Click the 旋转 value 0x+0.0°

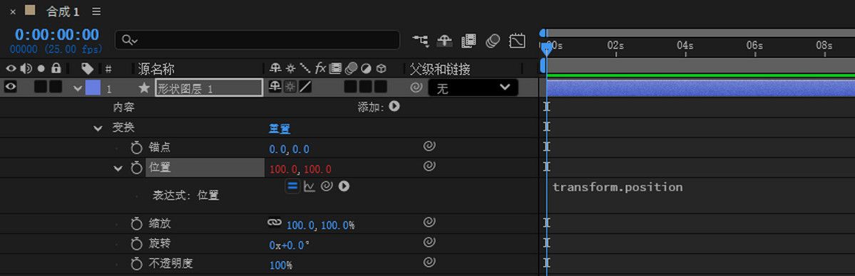point(290,245)
